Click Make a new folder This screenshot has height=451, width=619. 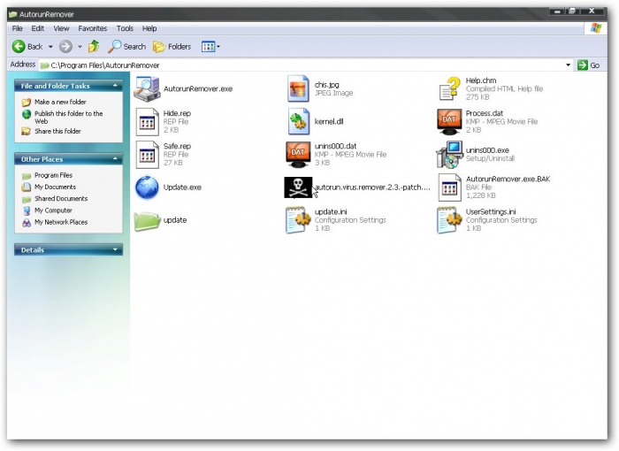[60, 102]
